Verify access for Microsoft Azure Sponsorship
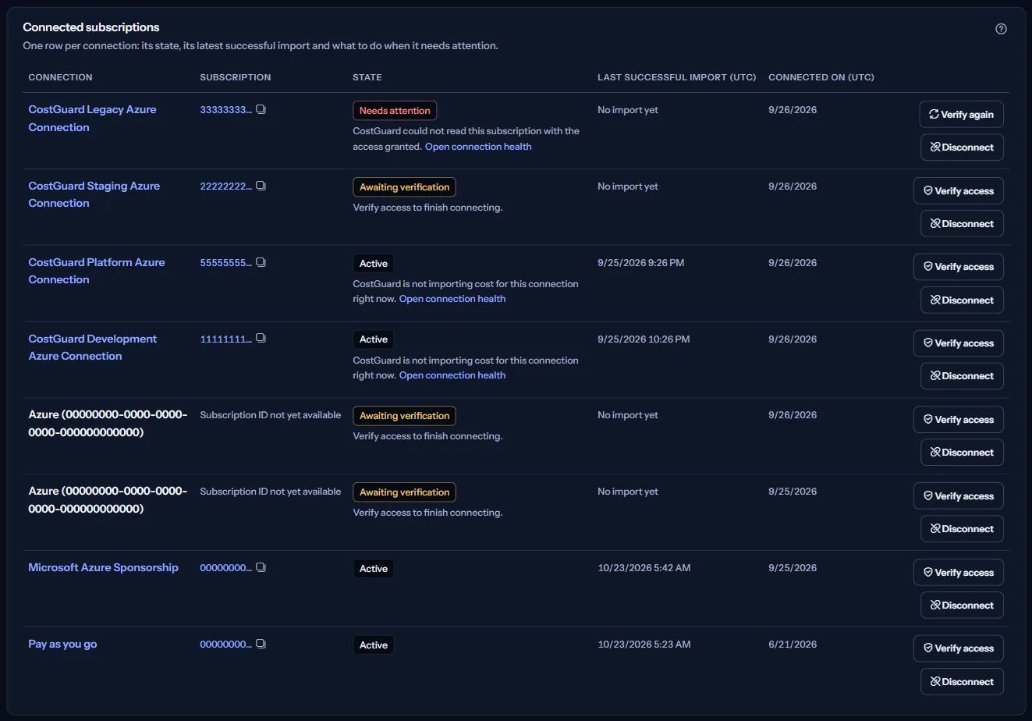The height and width of the screenshot is (721, 1032). pyautogui.click(x=958, y=572)
